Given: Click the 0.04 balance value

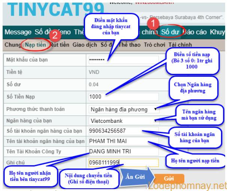Looking at the screenshot, I should (x=94, y=84).
